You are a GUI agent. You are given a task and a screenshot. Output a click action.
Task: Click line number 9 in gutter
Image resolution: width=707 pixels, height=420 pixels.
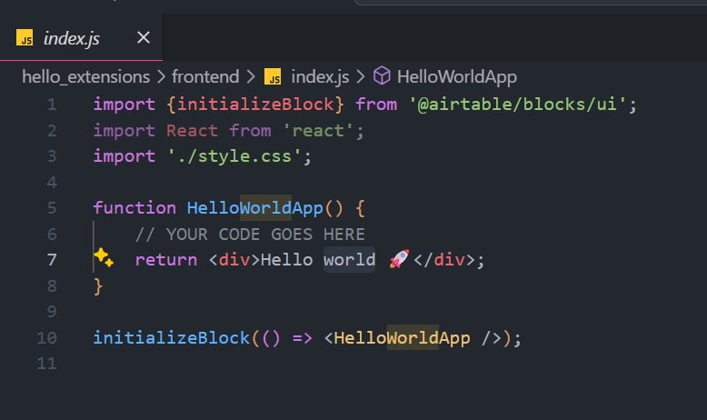(x=52, y=312)
